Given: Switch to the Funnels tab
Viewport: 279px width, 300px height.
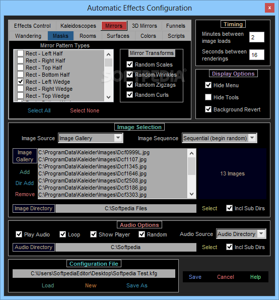Looking at the screenshot, I should [x=176, y=26].
